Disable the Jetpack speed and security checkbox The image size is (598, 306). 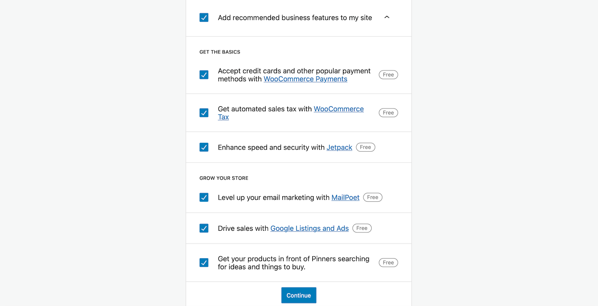coord(204,147)
